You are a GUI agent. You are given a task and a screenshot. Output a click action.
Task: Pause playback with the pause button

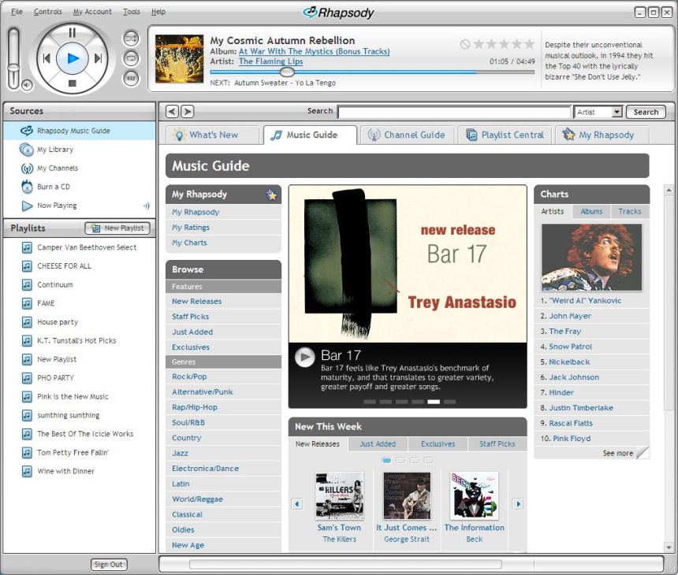pos(73,33)
